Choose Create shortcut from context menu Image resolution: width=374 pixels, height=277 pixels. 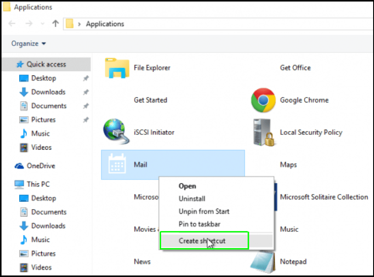point(202,241)
